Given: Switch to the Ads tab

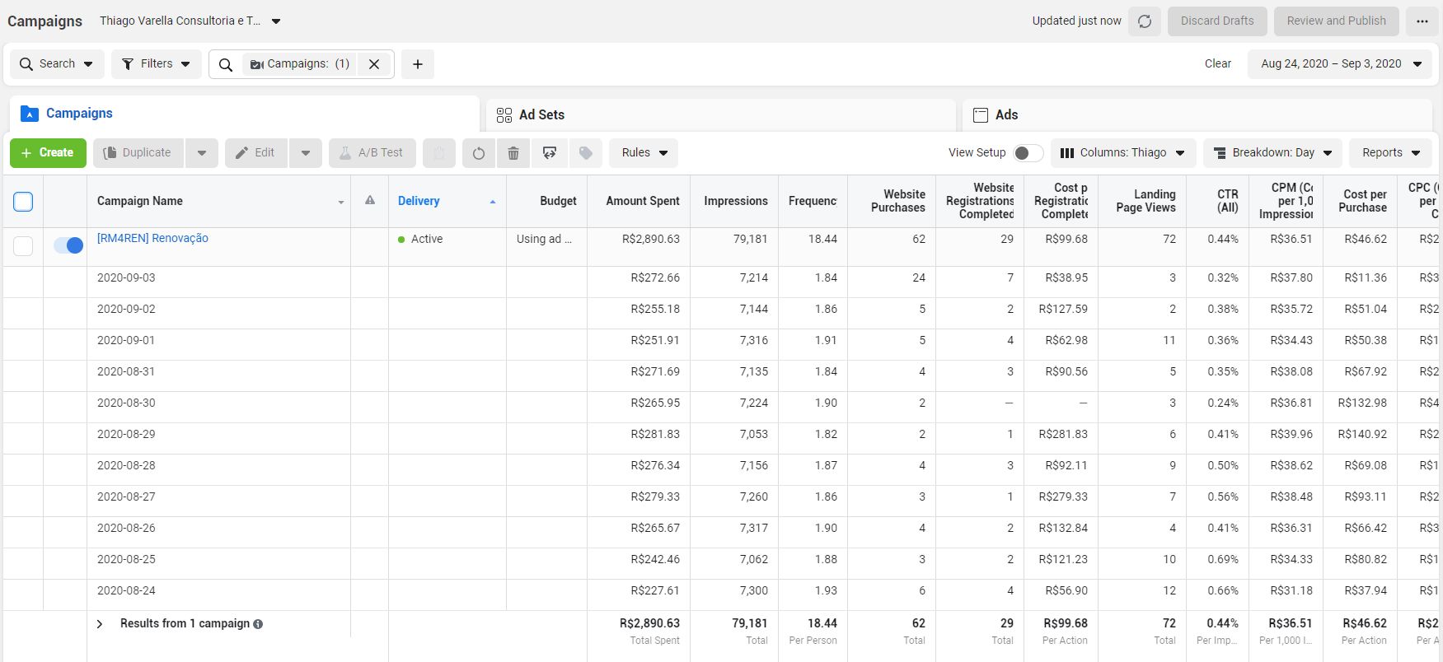Looking at the screenshot, I should click(x=1005, y=115).
